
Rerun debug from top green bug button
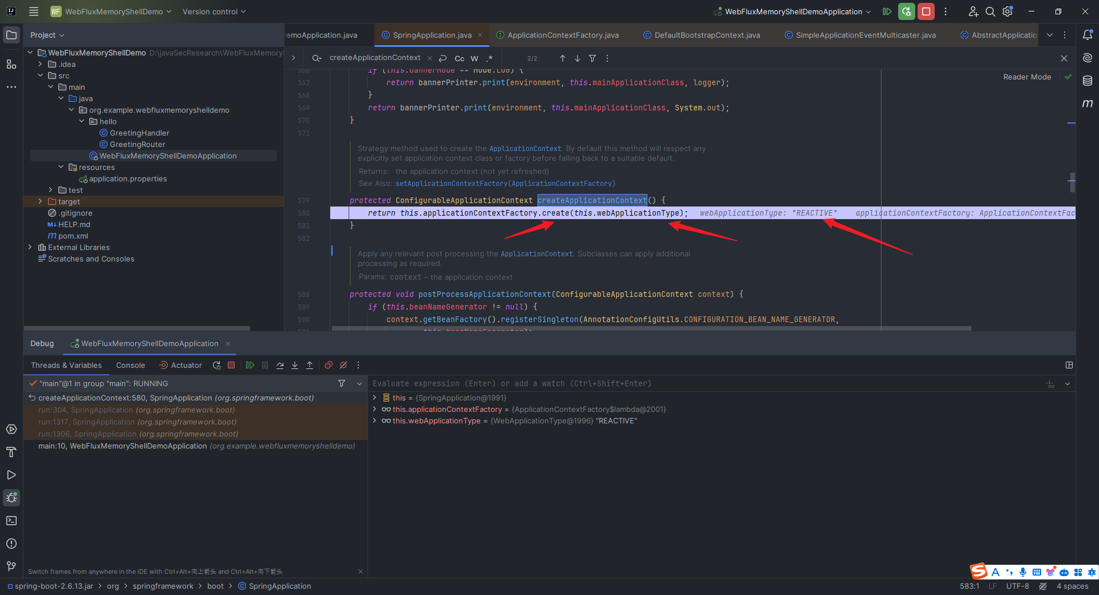click(x=907, y=11)
